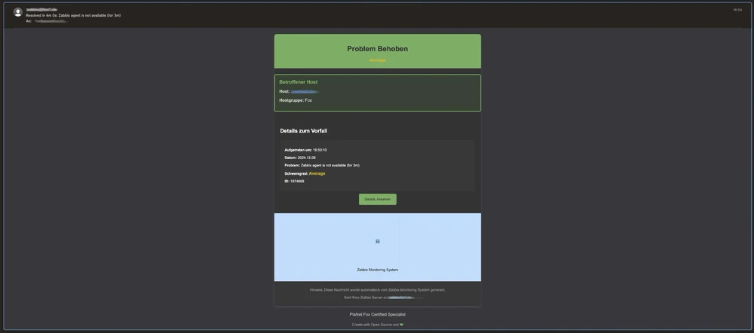Click the broken image placeholder icon

(x=378, y=241)
